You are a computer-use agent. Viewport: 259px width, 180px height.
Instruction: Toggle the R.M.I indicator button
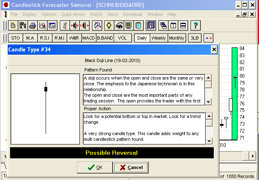[x=59, y=38]
